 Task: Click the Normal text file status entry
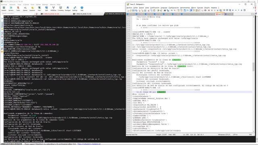point(132,135)
